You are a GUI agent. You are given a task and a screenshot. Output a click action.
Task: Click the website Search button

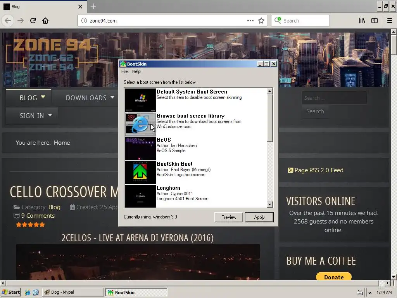coord(315,111)
